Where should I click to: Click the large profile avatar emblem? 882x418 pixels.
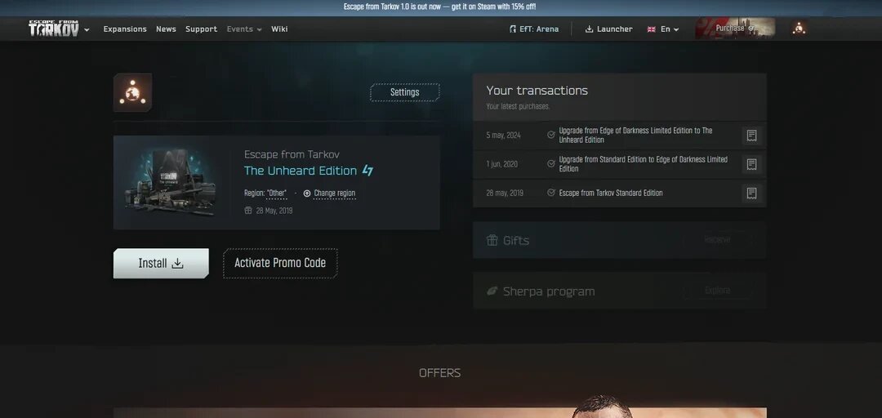pos(133,92)
